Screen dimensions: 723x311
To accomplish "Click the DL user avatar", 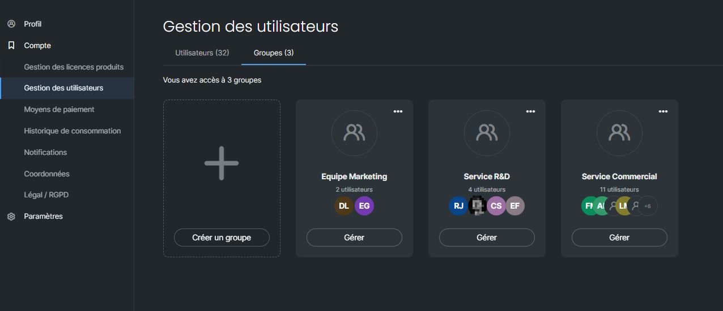I will (344, 206).
